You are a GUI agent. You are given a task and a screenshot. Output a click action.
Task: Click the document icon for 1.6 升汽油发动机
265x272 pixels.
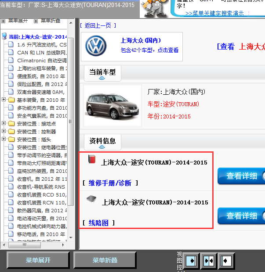[x=11, y=44]
